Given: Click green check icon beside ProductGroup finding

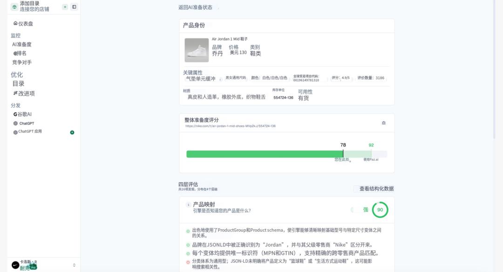Looking at the screenshot, I should coord(188,231).
